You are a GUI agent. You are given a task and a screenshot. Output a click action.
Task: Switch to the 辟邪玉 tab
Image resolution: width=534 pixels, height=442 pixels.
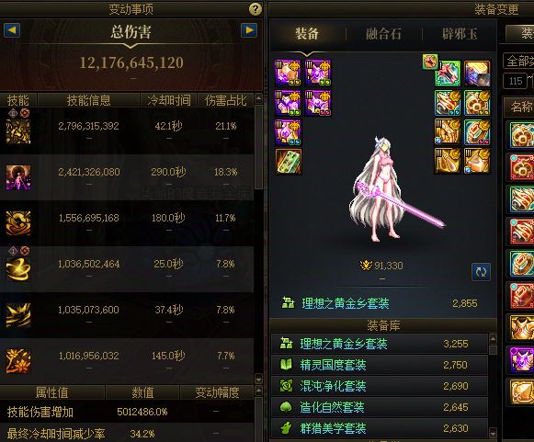point(460,34)
